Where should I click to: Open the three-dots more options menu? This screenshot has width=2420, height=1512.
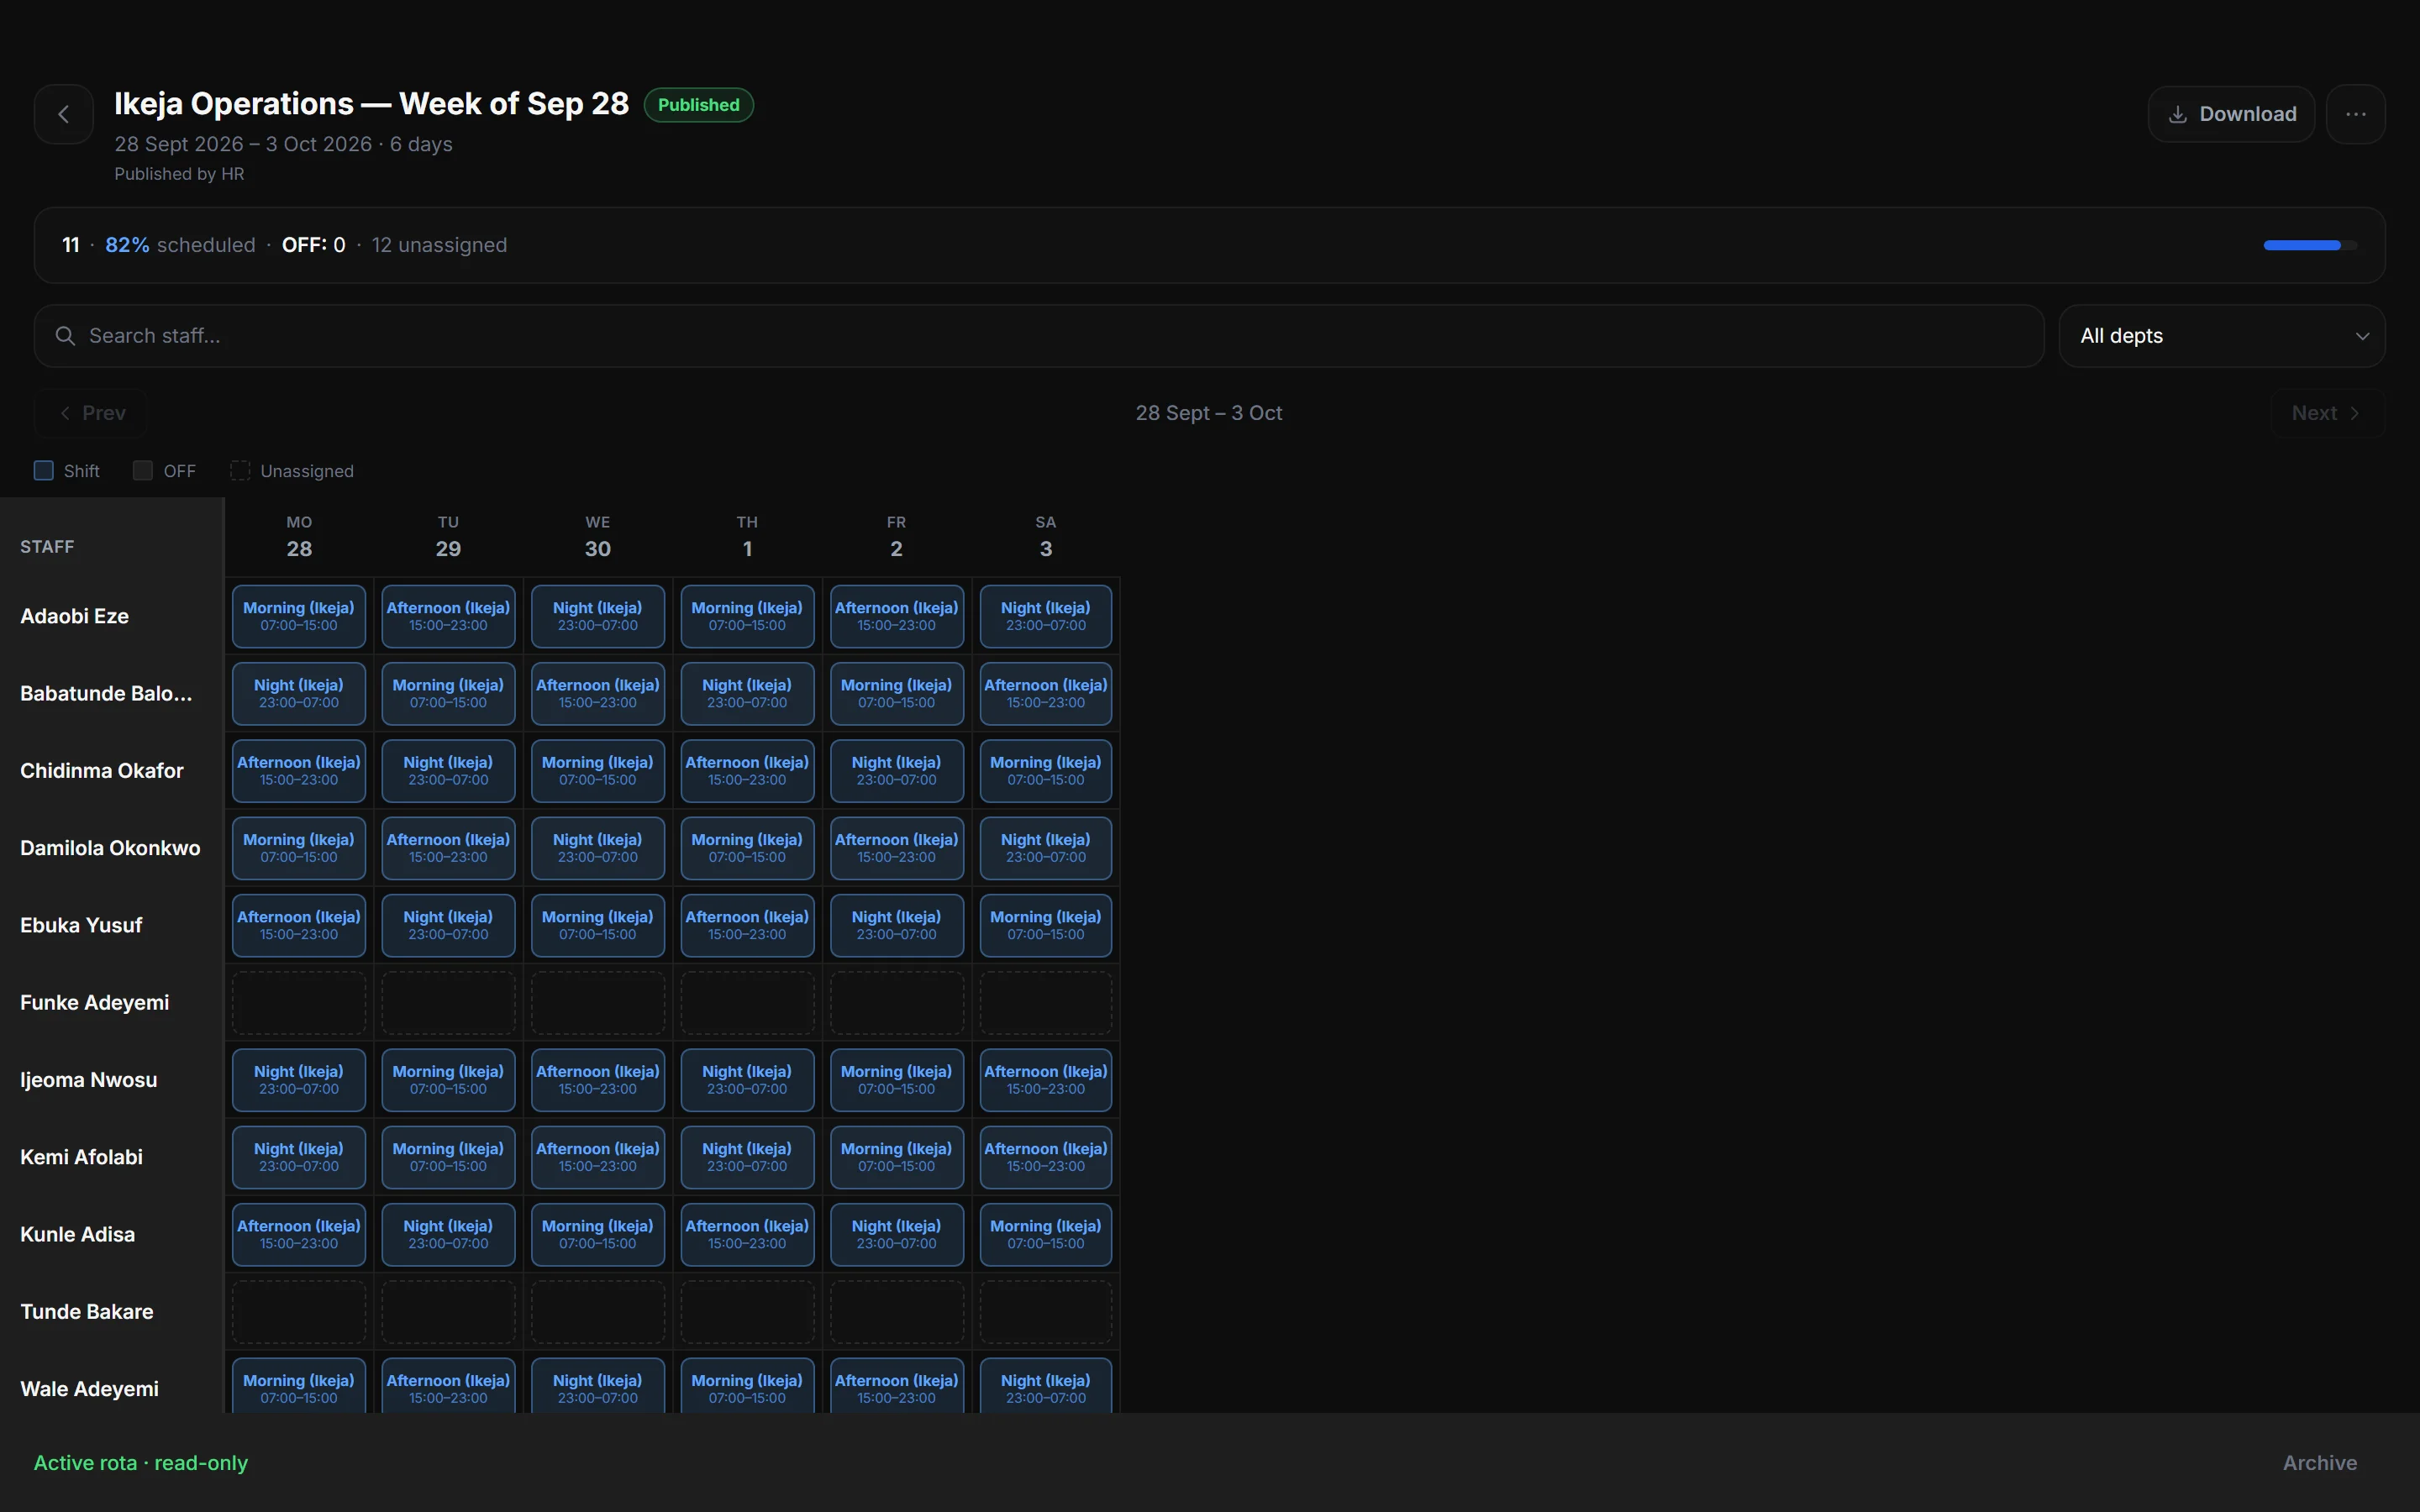pos(2355,114)
